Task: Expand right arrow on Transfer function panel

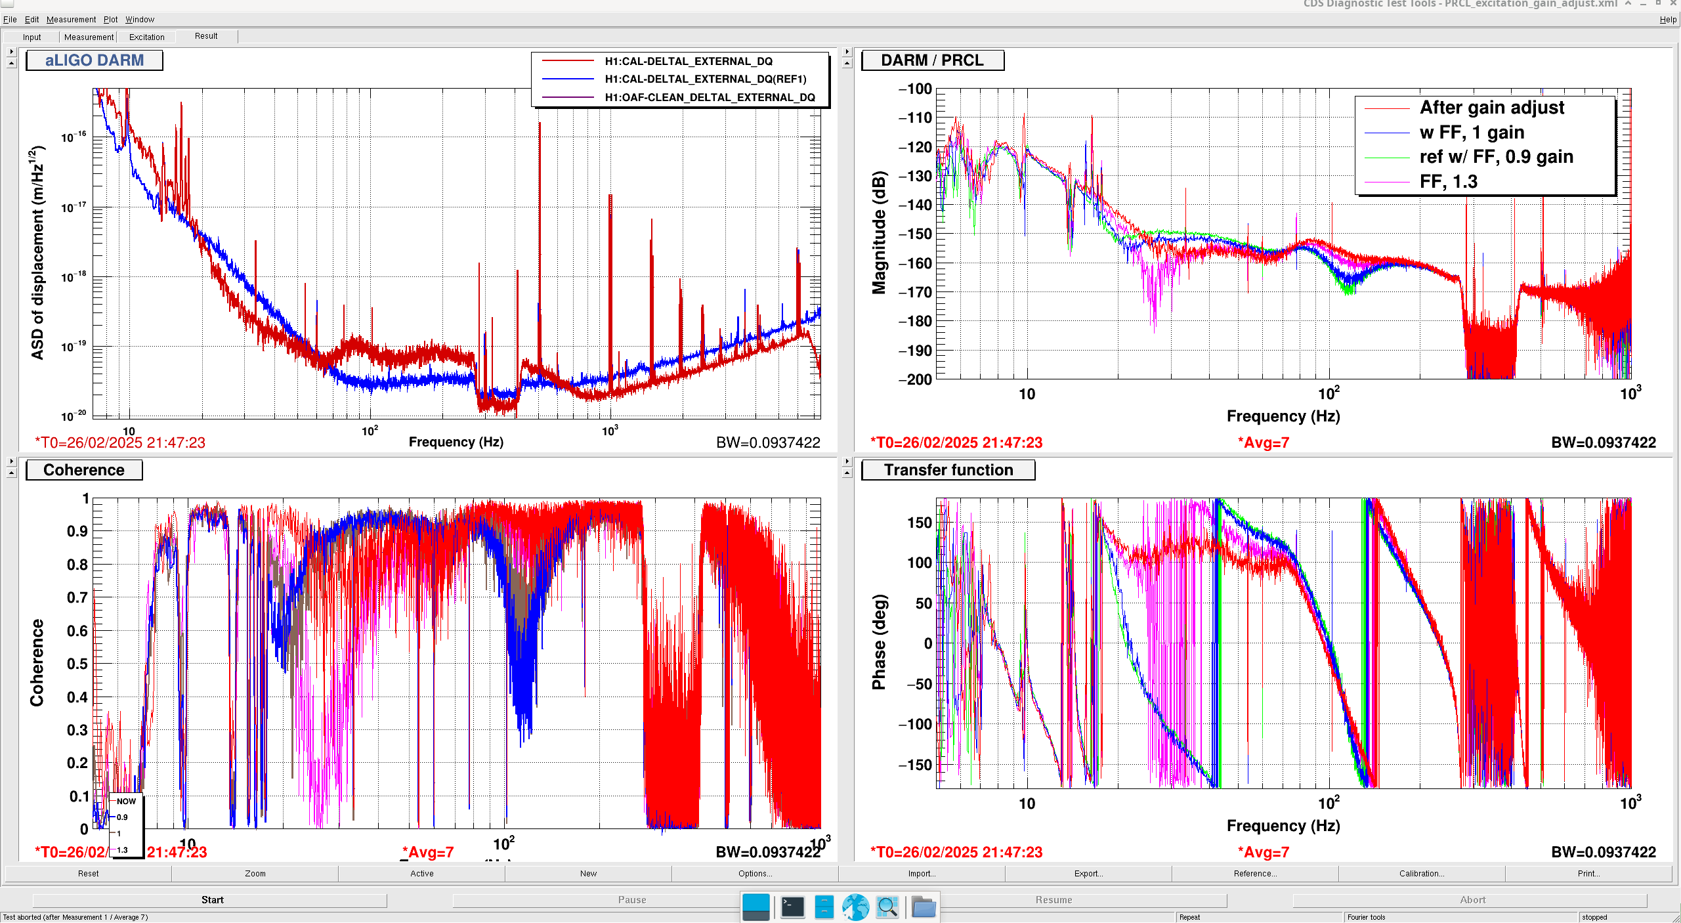Action: [x=847, y=461]
